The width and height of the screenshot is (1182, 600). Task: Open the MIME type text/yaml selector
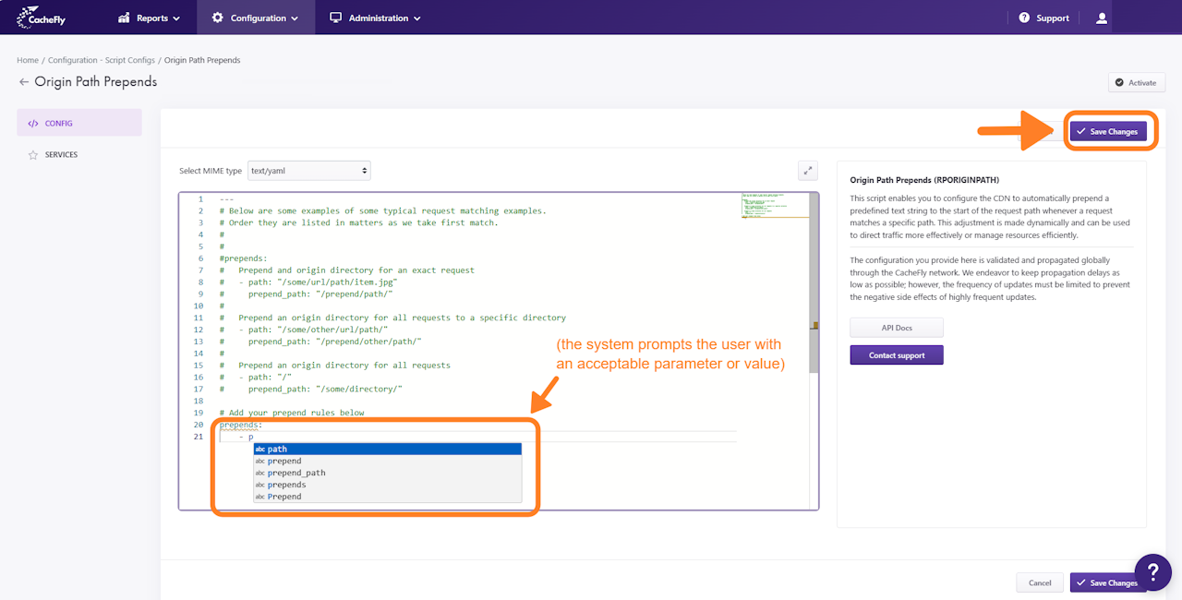309,171
